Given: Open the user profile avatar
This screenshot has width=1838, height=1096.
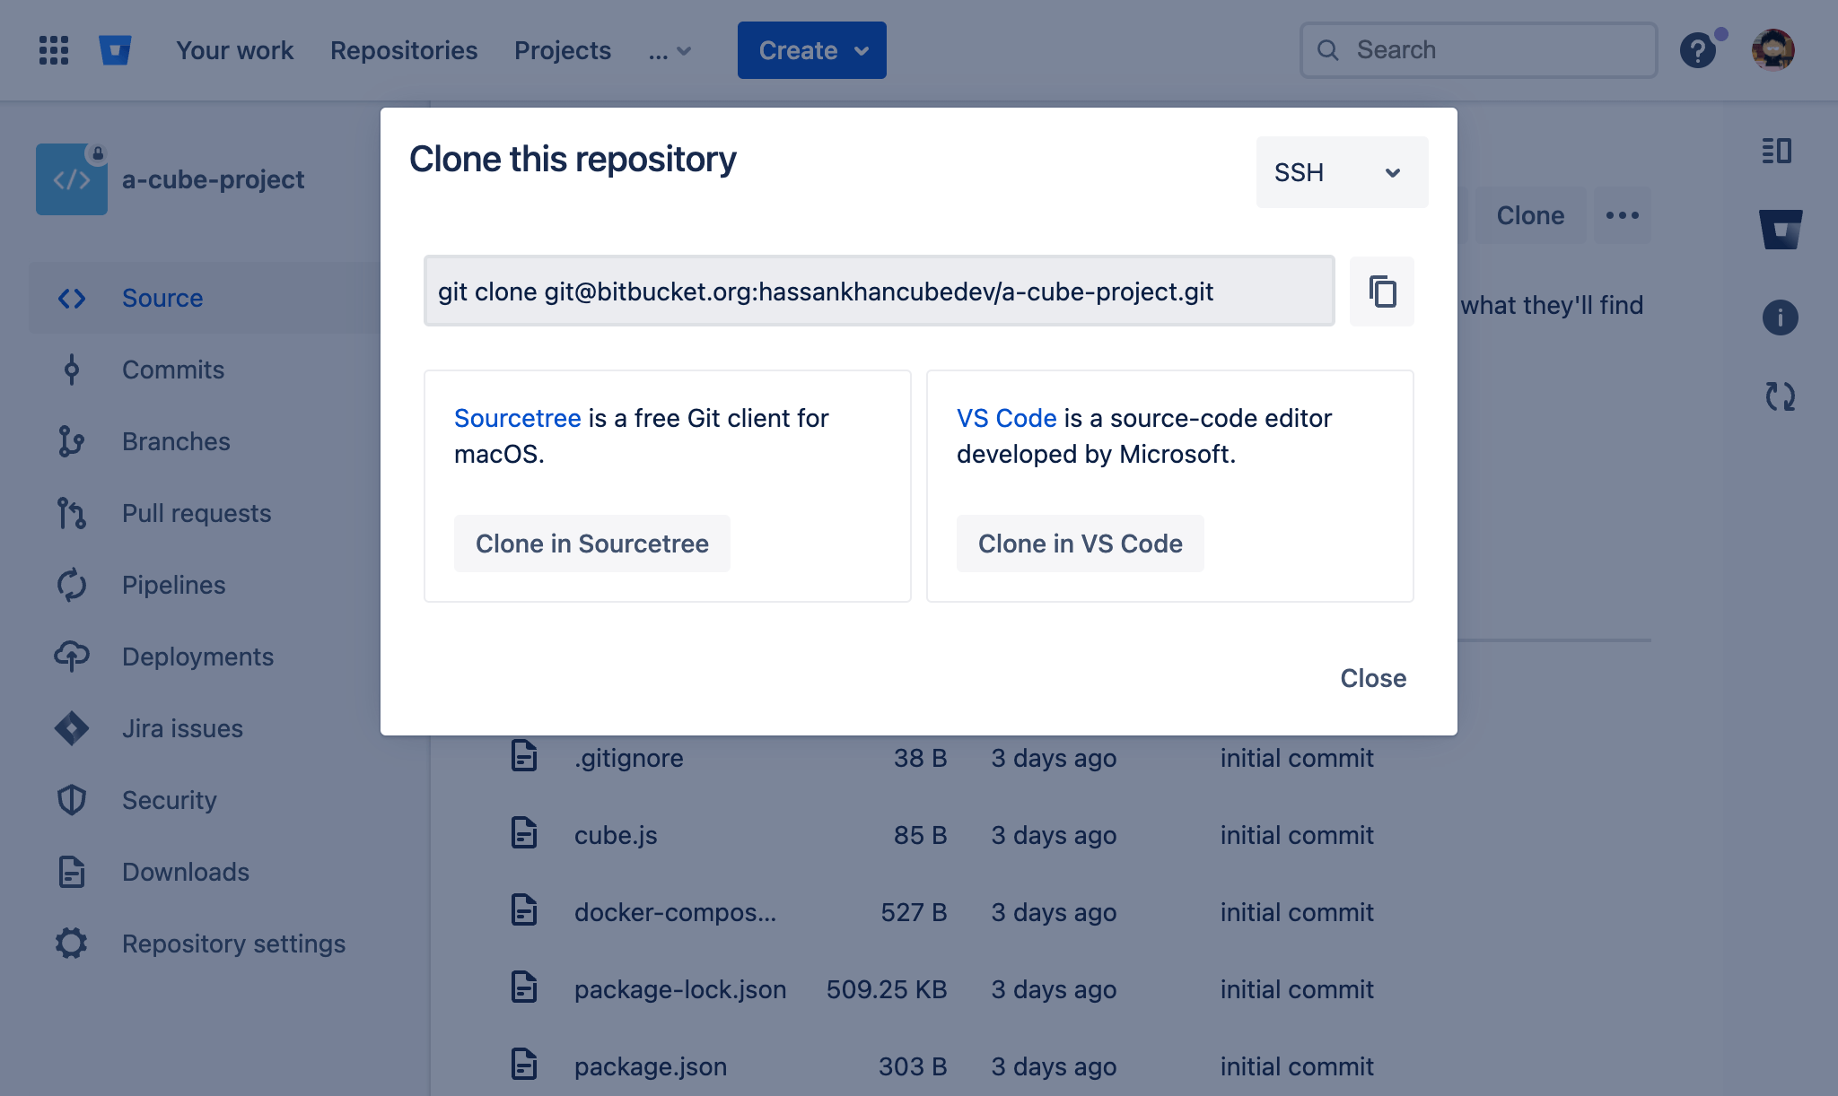Looking at the screenshot, I should coord(1773,50).
